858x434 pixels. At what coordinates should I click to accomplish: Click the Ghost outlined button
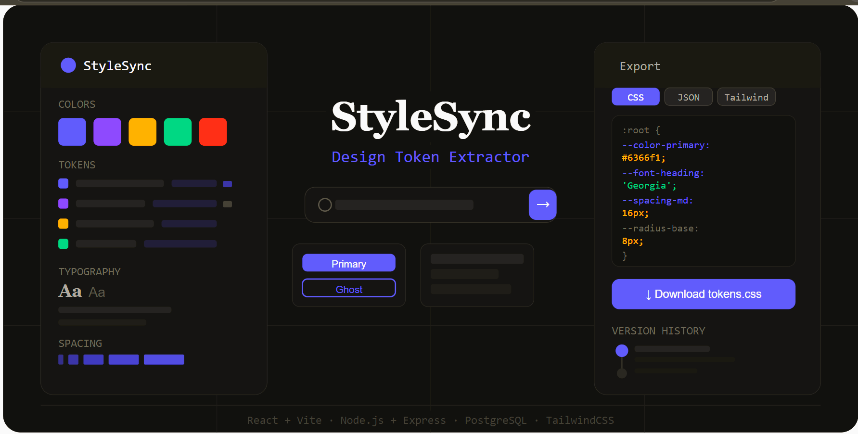coord(348,289)
